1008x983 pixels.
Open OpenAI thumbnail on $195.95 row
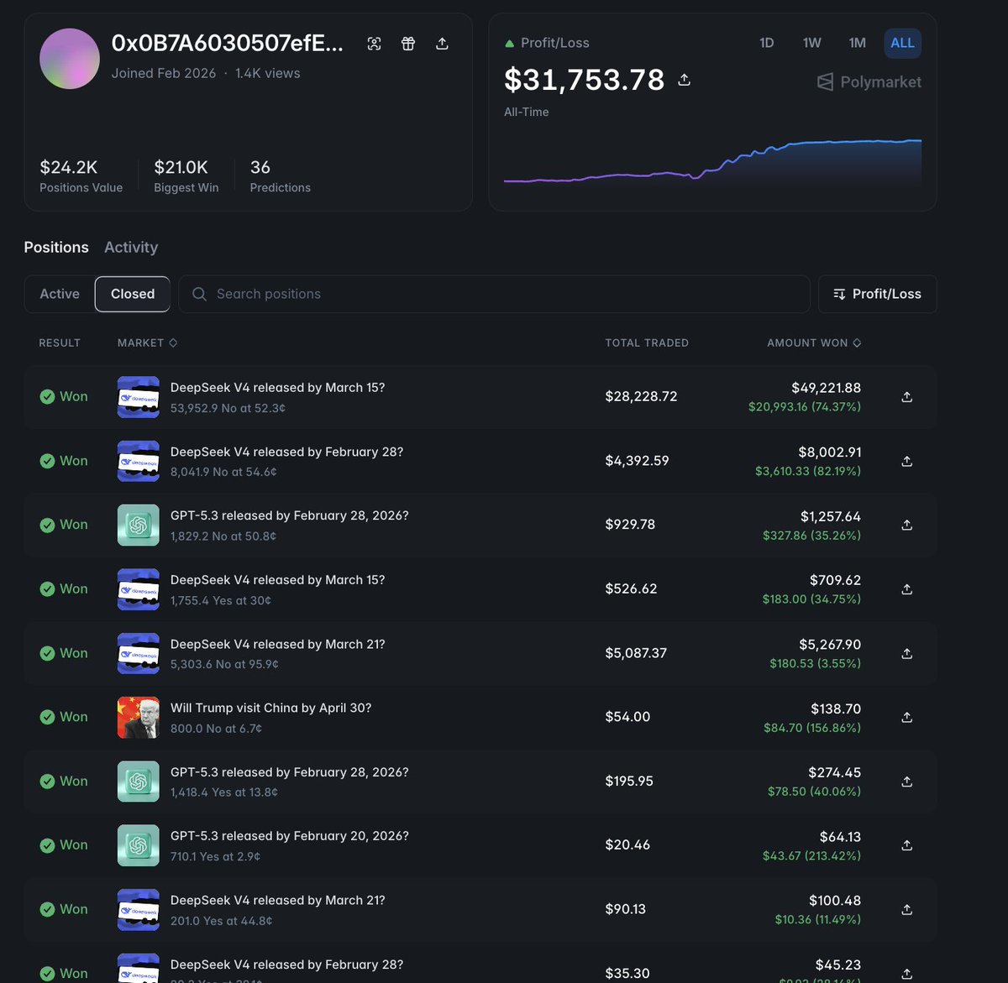click(x=139, y=782)
